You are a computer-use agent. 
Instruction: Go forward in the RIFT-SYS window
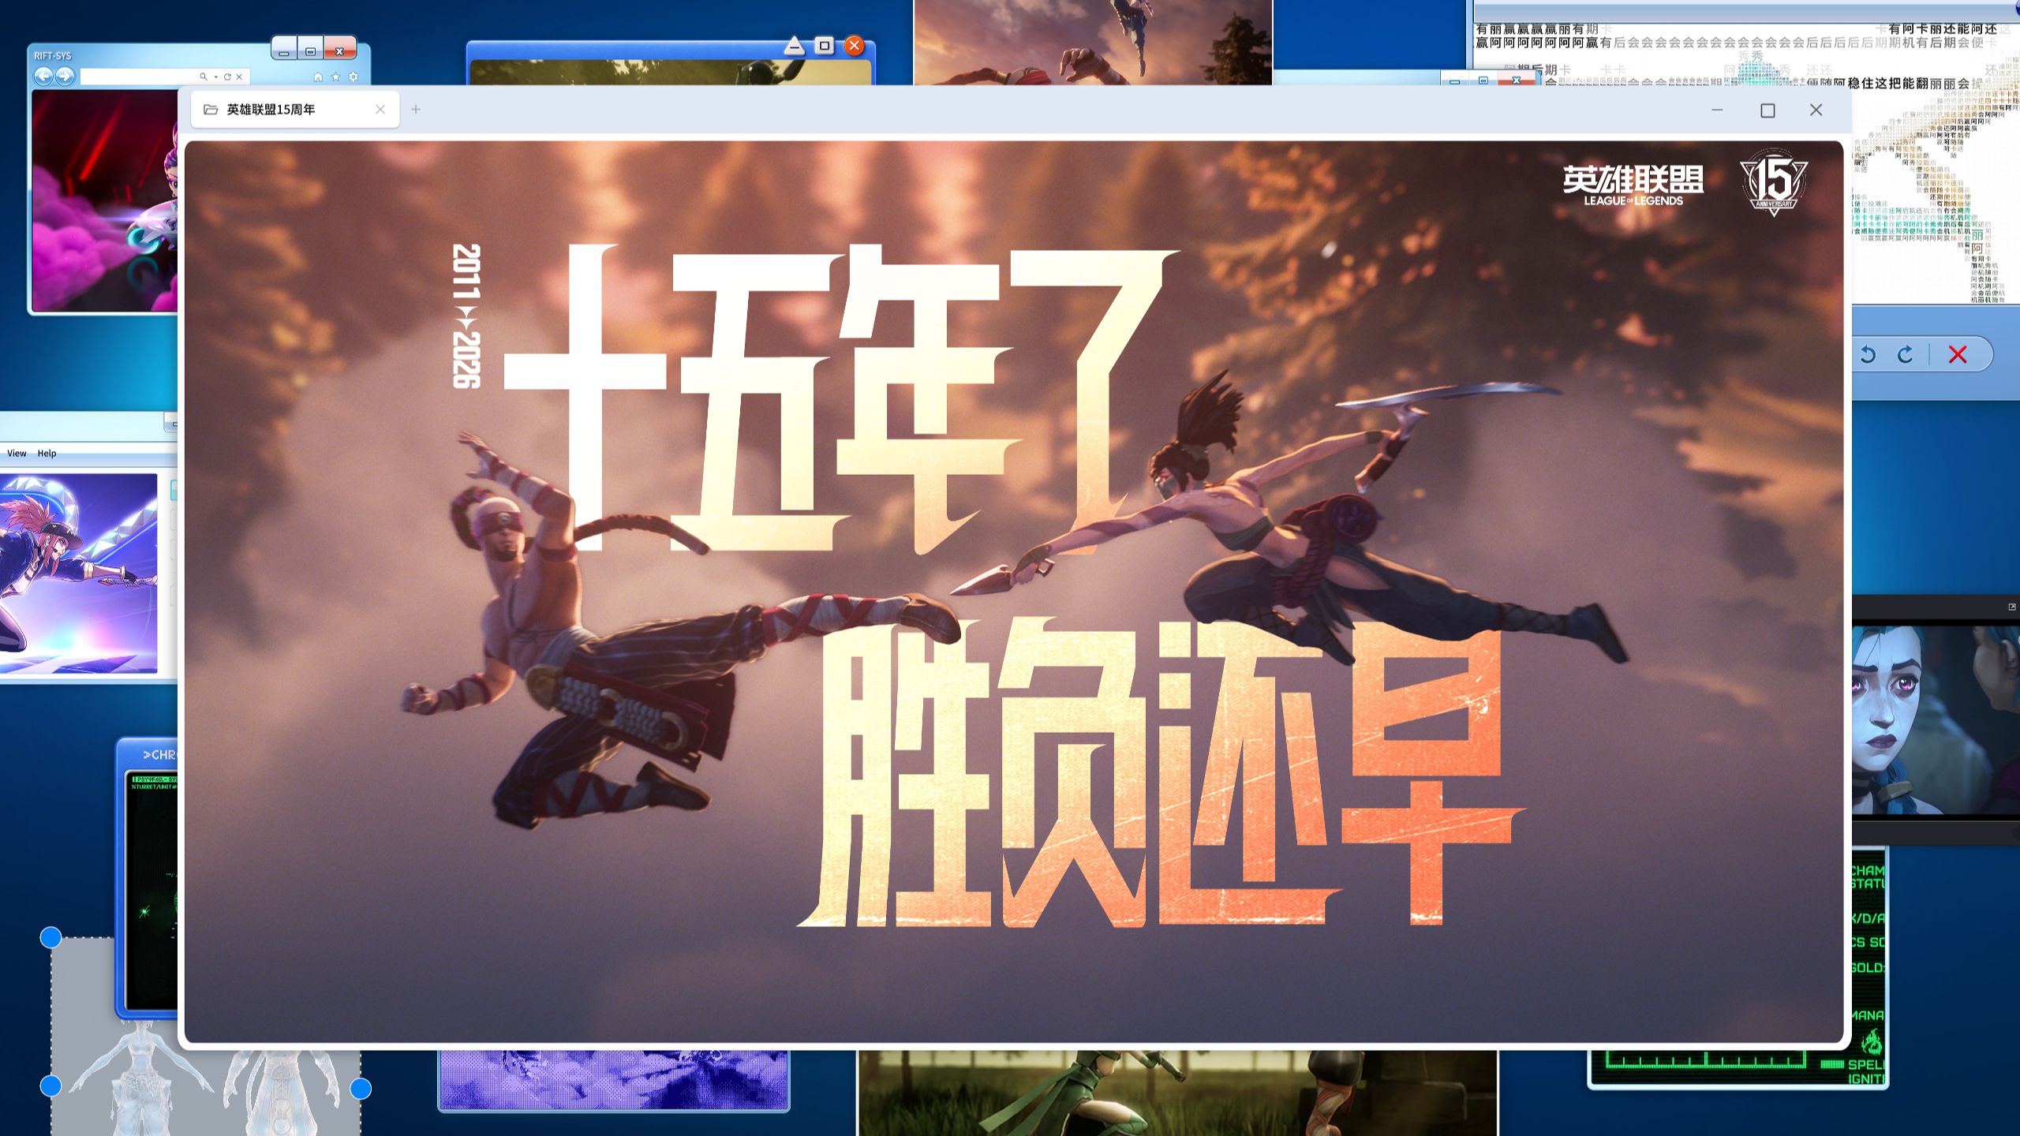(x=65, y=77)
